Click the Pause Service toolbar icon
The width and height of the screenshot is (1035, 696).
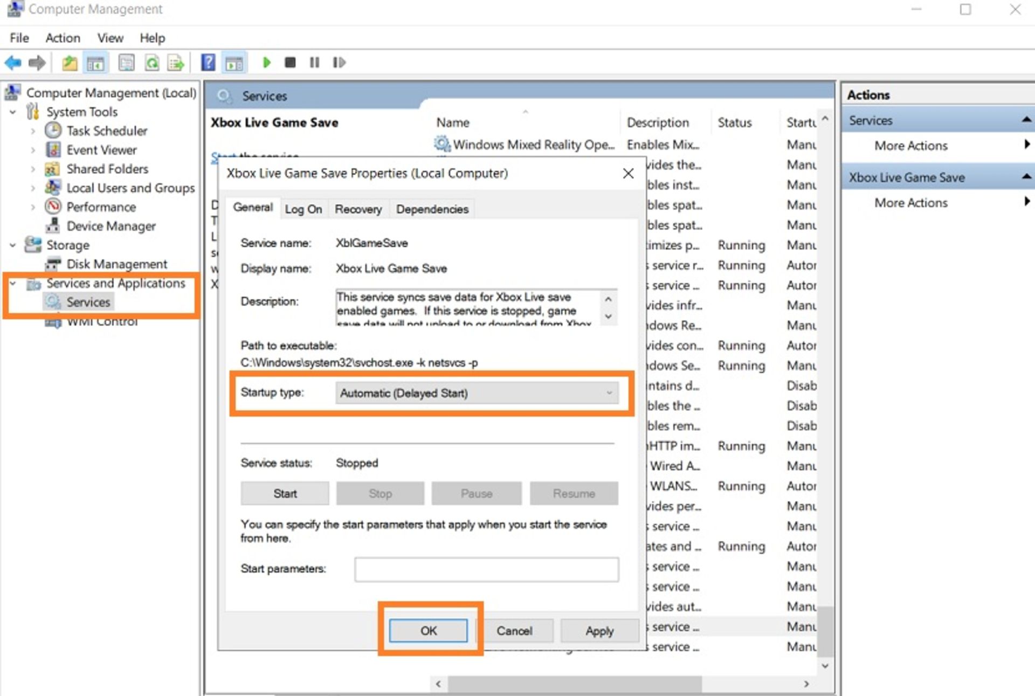(x=314, y=63)
